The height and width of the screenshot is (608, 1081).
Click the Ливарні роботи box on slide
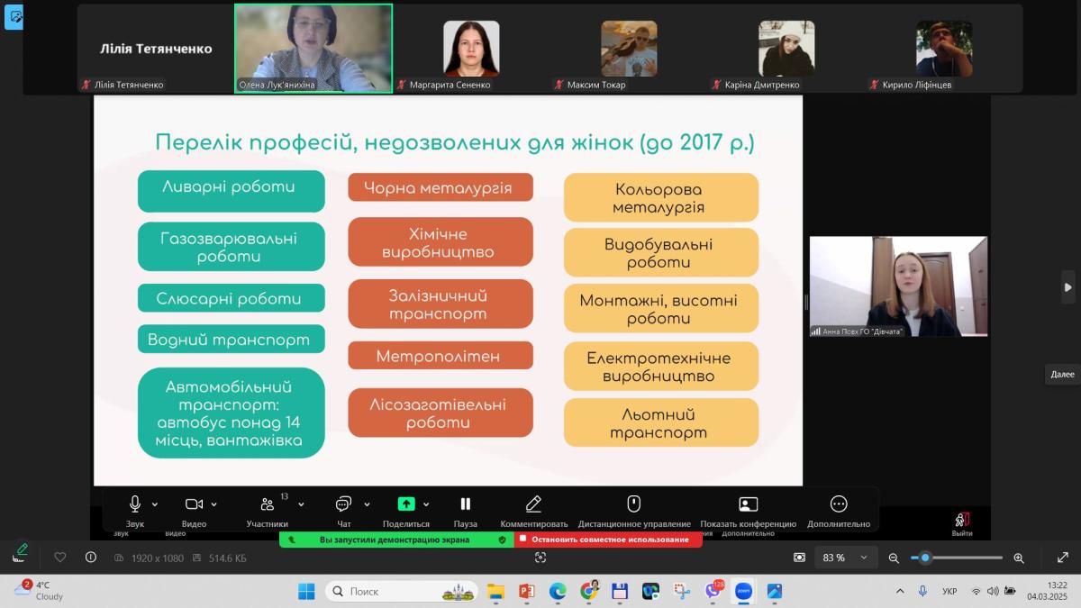point(231,190)
